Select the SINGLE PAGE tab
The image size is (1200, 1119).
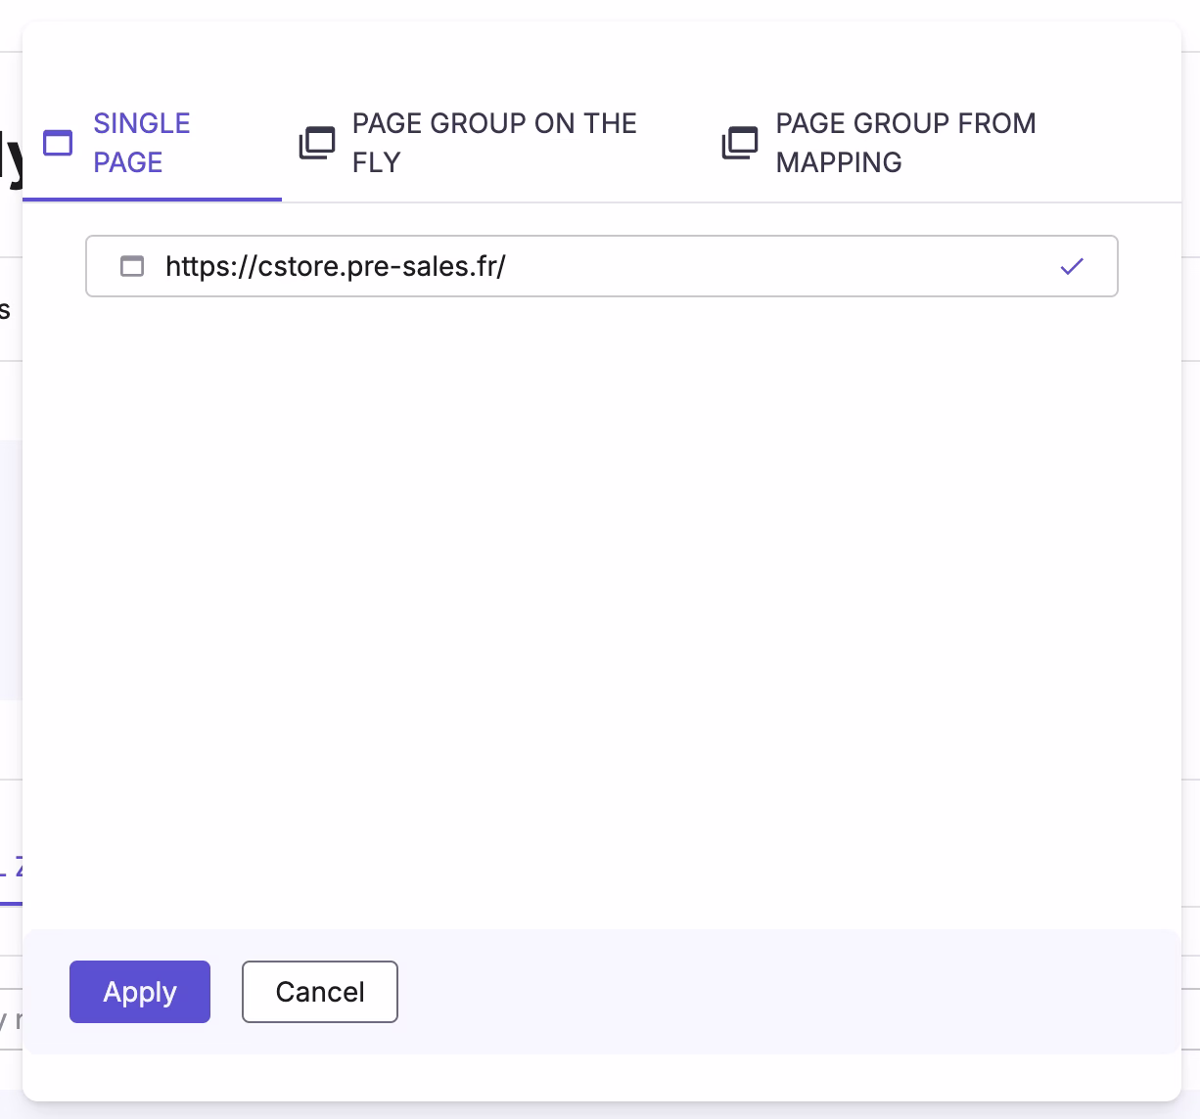click(x=142, y=143)
